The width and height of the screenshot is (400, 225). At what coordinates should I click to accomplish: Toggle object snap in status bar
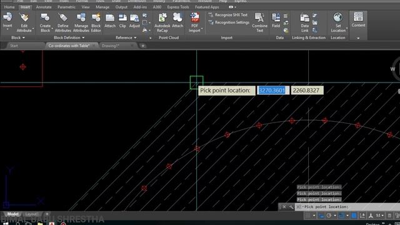point(342,216)
